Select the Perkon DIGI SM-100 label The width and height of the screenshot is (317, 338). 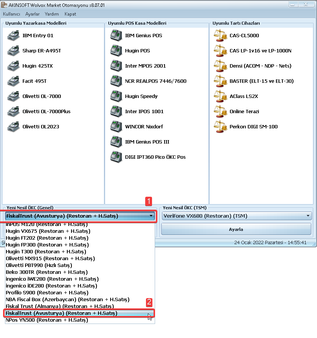(x=254, y=127)
